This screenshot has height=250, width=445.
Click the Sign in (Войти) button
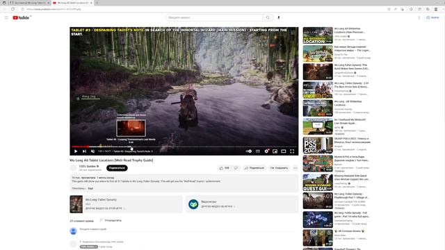tap(432, 17)
